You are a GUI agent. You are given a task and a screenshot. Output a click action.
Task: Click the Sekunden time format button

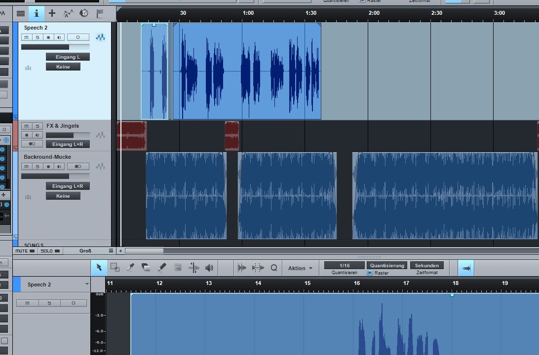click(x=426, y=265)
